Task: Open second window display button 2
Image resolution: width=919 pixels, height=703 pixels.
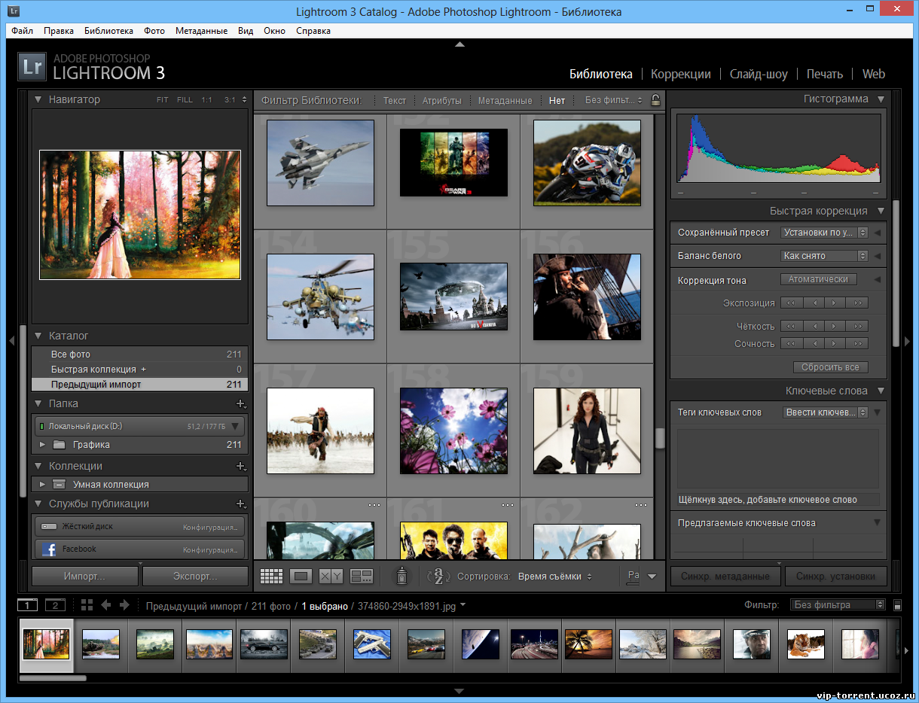Action: 55,605
